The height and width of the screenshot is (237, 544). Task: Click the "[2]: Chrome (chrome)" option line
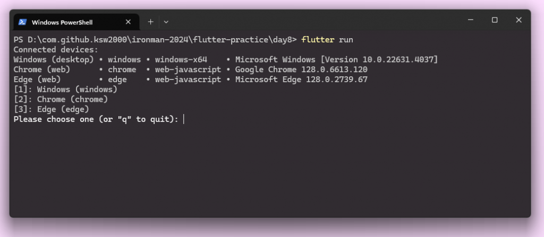pyautogui.click(x=61, y=100)
